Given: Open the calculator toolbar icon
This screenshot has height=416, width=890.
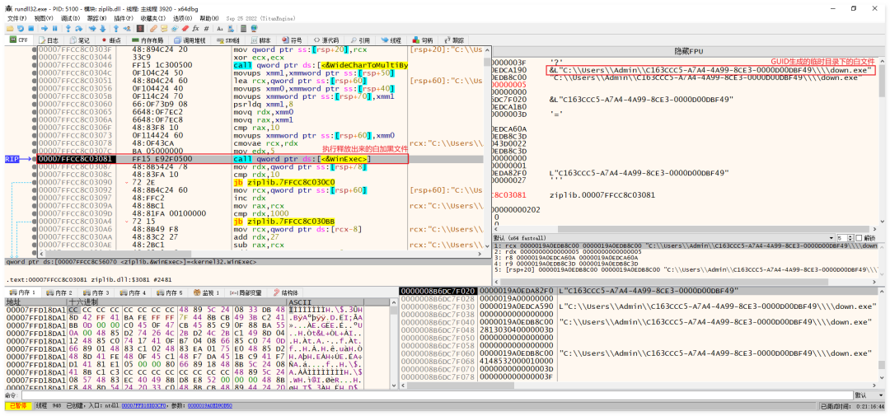Looking at the screenshot, I should point(243,28).
